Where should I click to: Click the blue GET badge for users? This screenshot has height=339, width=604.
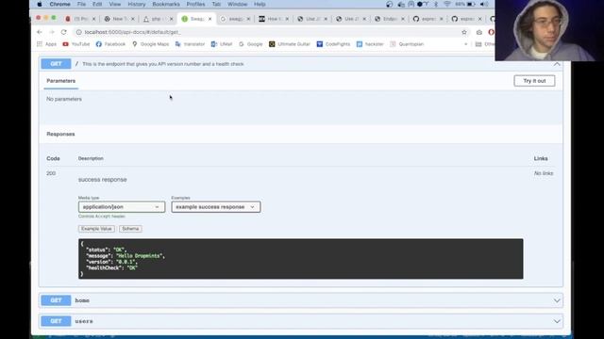[57, 321]
